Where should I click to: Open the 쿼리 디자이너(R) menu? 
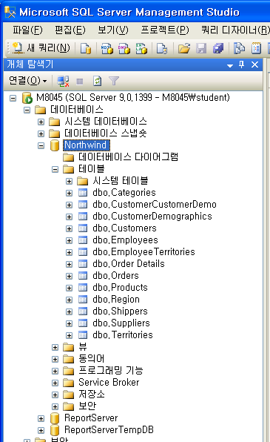tap(236, 30)
